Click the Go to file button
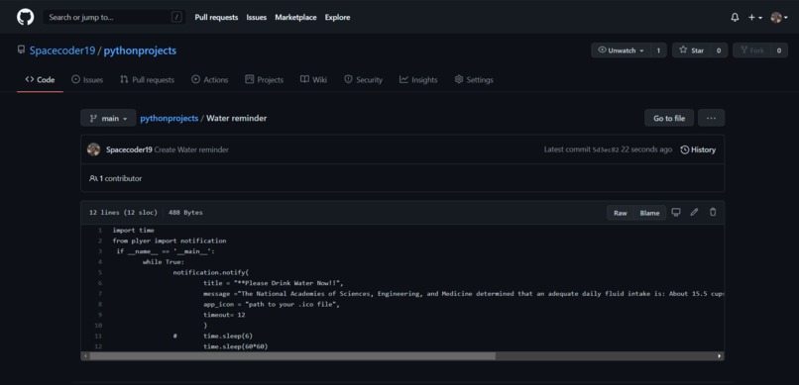The height and width of the screenshot is (385, 799). tap(669, 118)
